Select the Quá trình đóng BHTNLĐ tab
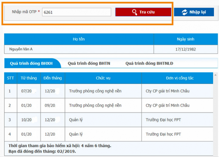The image size is (219, 157). pos(149,63)
